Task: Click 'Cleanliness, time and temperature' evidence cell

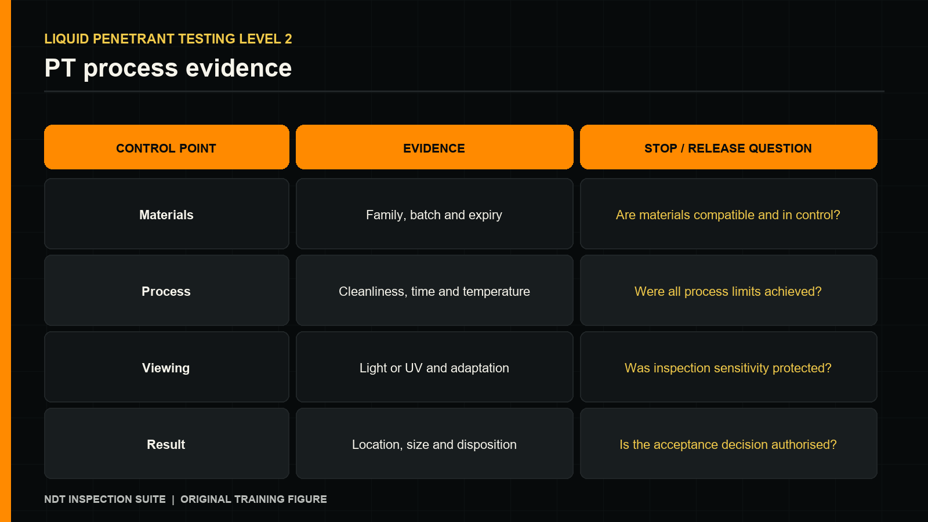Action: [x=434, y=291]
